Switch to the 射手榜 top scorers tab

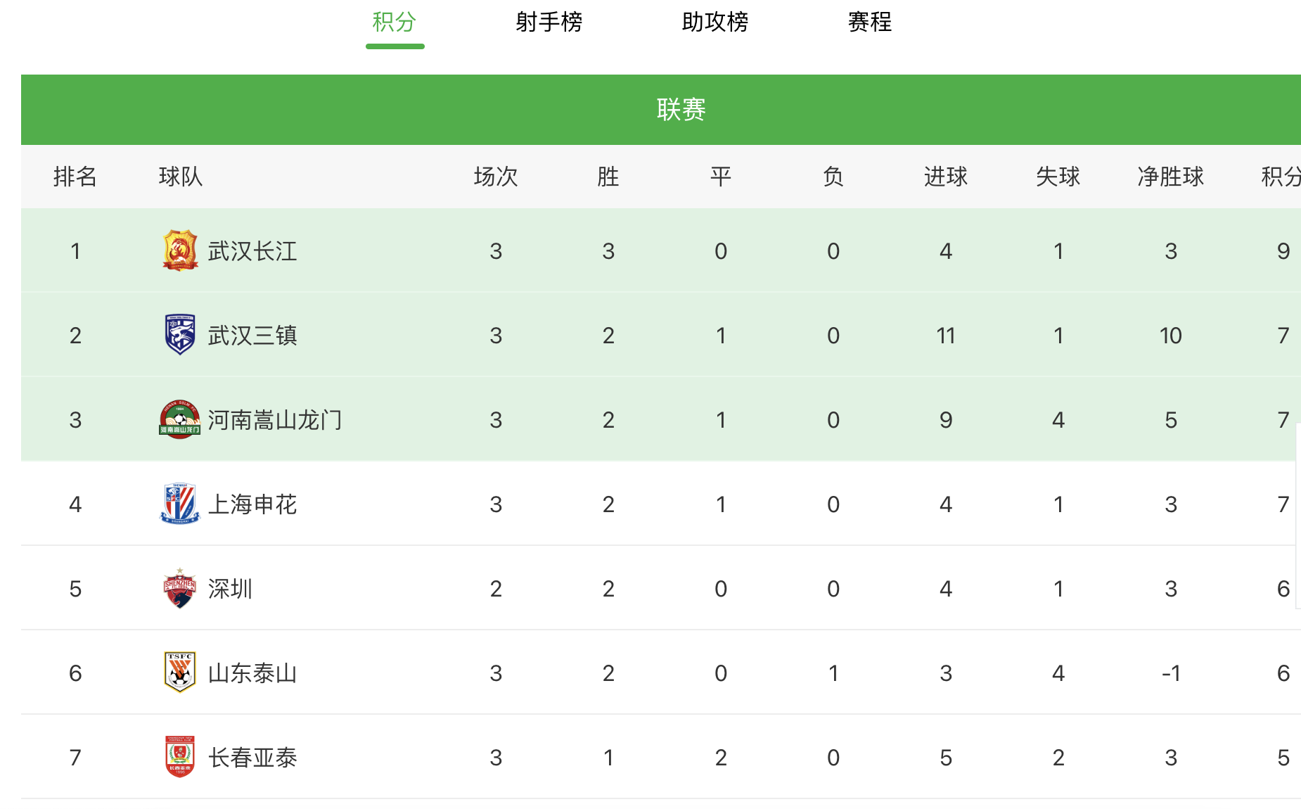pos(549,23)
